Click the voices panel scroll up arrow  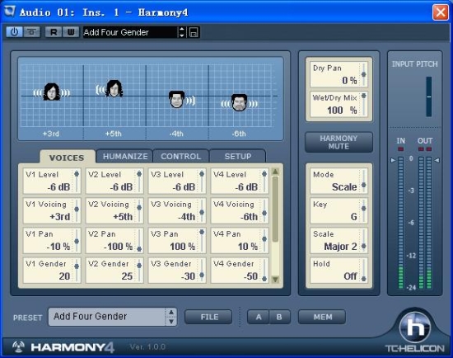275,172
